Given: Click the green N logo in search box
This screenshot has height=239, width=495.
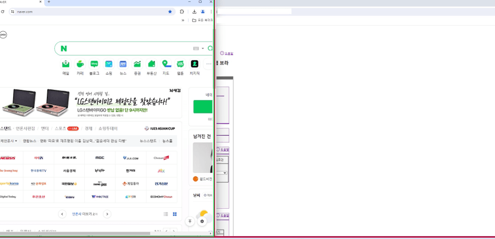Looking at the screenshot, I should pyautogui.click(x=64, y=49).
